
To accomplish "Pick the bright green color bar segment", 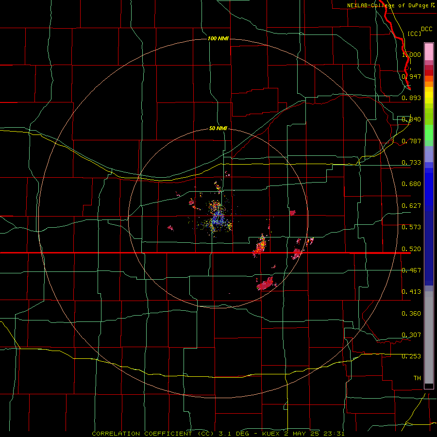I will coord(429,133).
